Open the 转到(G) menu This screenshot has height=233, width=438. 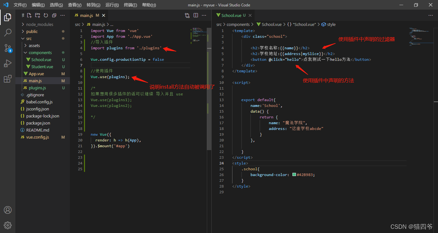tap(93, 5)
